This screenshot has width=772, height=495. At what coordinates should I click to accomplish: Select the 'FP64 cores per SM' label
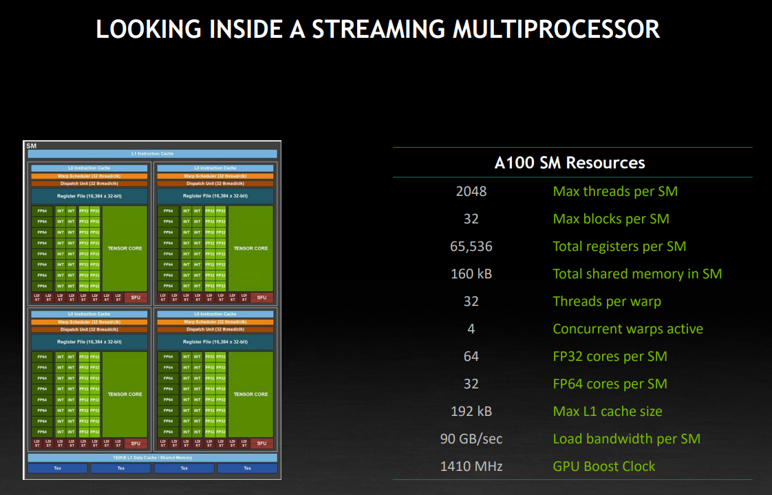click(x=610, y=384)
